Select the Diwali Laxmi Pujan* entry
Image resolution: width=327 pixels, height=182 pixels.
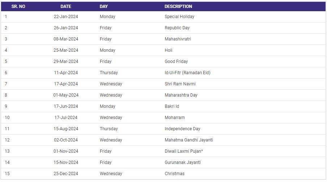click(x=184, y=151)
